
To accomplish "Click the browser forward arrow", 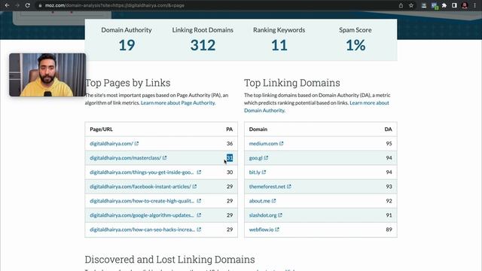I will (17, 5).
